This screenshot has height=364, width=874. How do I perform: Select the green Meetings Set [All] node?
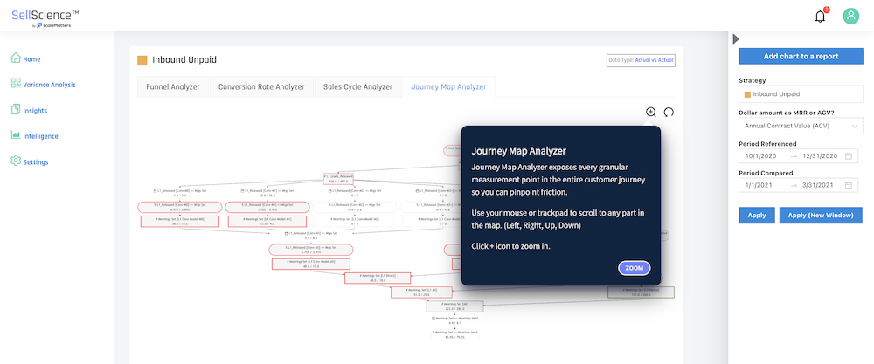coord(455,306)
